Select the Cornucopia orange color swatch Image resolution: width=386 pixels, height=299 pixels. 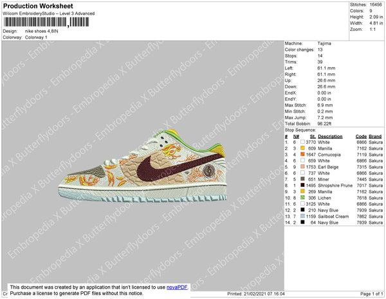pyautogui.click(x=302, y=154)
